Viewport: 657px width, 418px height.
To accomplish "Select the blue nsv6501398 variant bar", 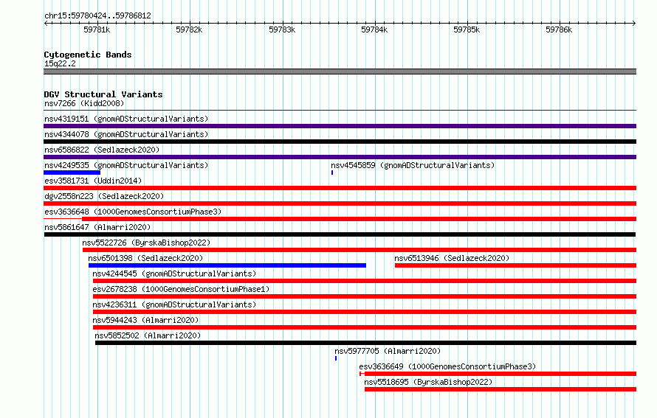I will click(x=227, y=265).
